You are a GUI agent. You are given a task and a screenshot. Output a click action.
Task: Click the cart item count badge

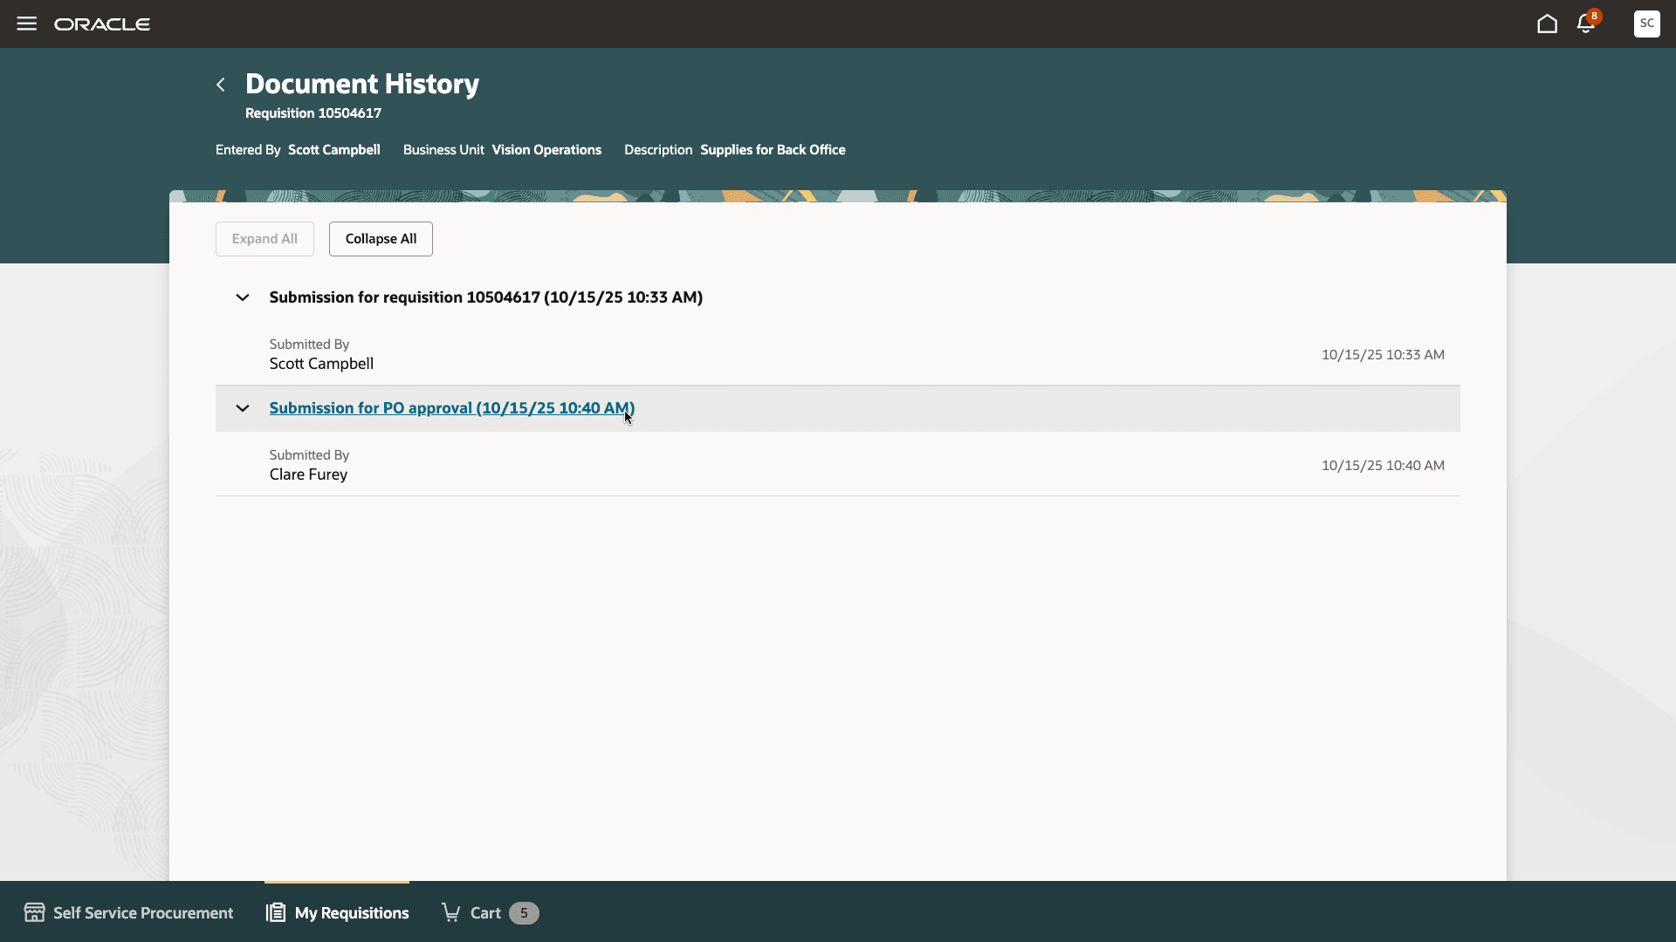[x=524, y=912]
